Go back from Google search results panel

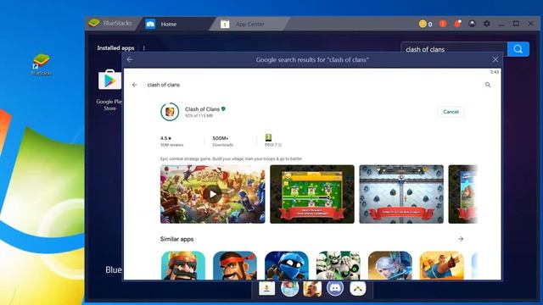tap(130, 59)
